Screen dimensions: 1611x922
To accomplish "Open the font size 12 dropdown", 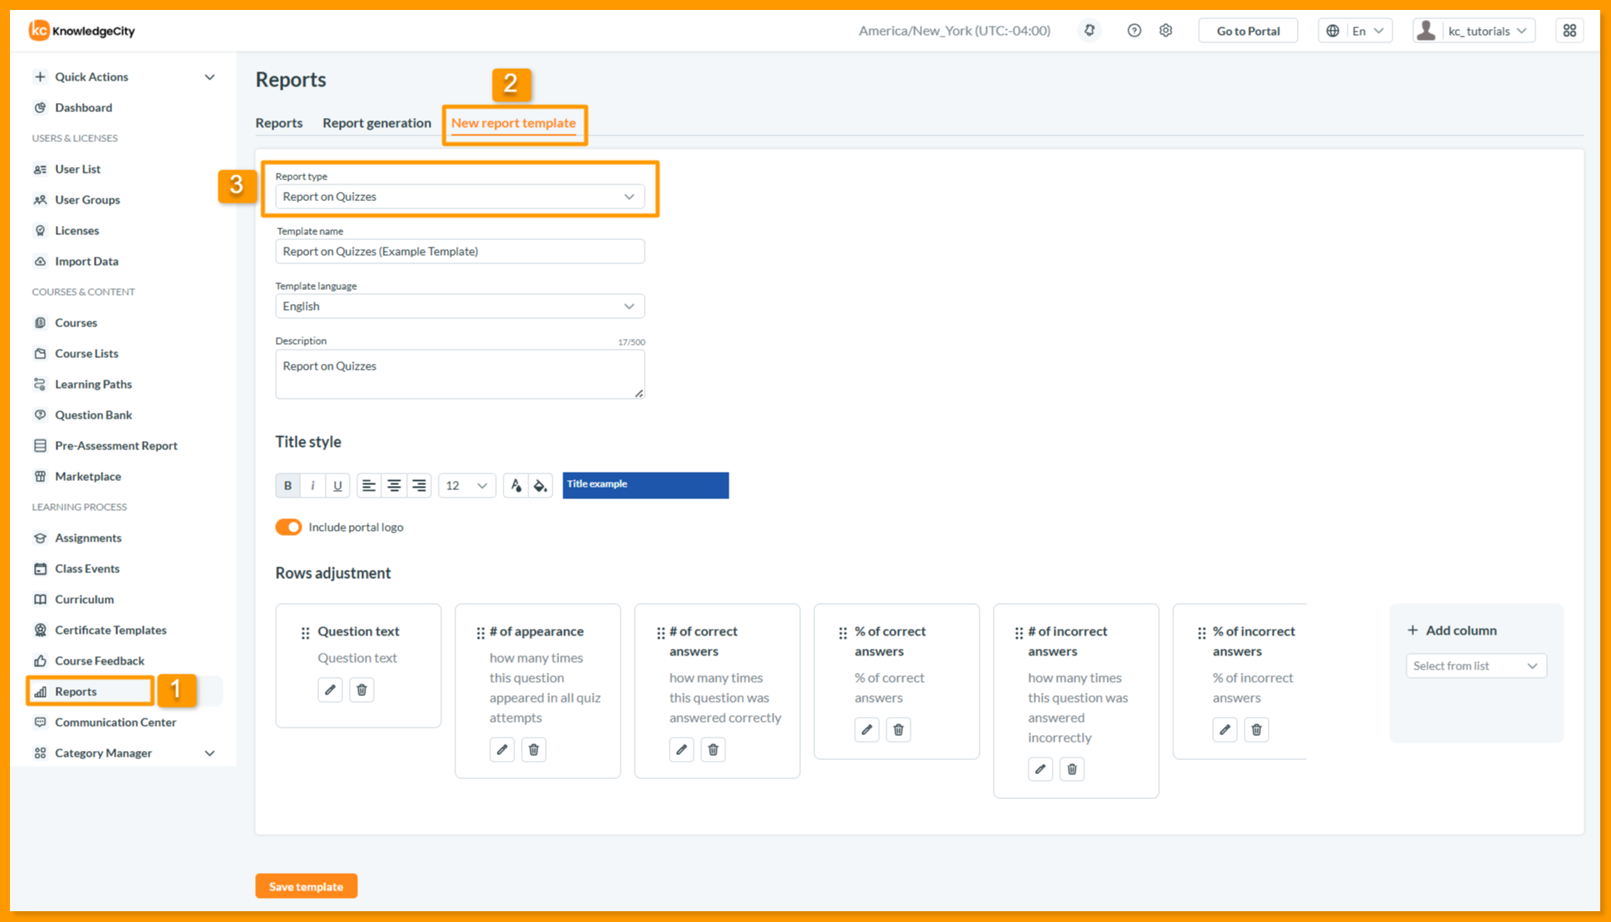I will pyautogui.click(x=466, y=486).
